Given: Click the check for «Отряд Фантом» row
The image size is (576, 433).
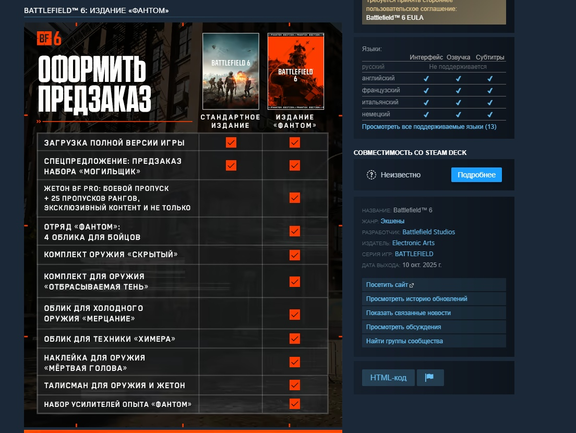Looking at the screenshot, I should [295, 231].
